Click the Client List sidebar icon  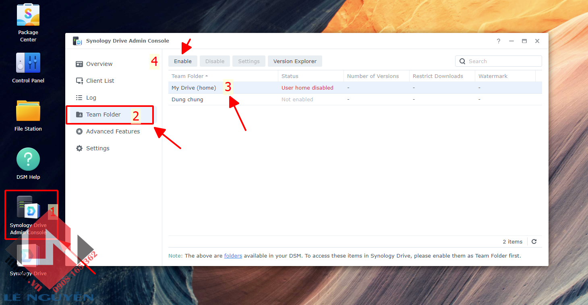coord(79,81)
